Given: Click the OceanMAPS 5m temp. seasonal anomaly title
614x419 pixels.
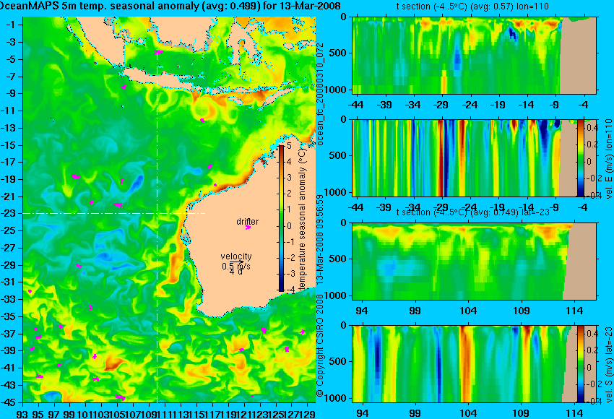Looking at the screenshot, I should (x=170, y=6).
